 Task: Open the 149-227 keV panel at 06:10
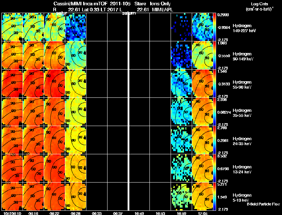click(12, 27)
